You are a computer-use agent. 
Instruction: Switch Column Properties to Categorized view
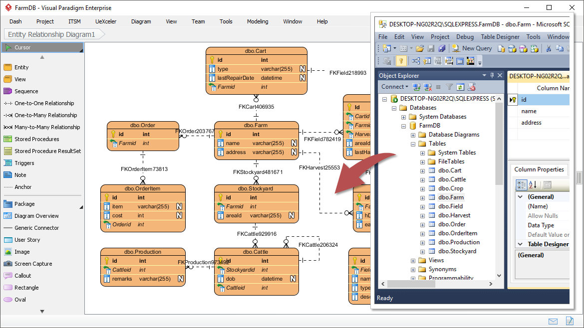point(521,184)
